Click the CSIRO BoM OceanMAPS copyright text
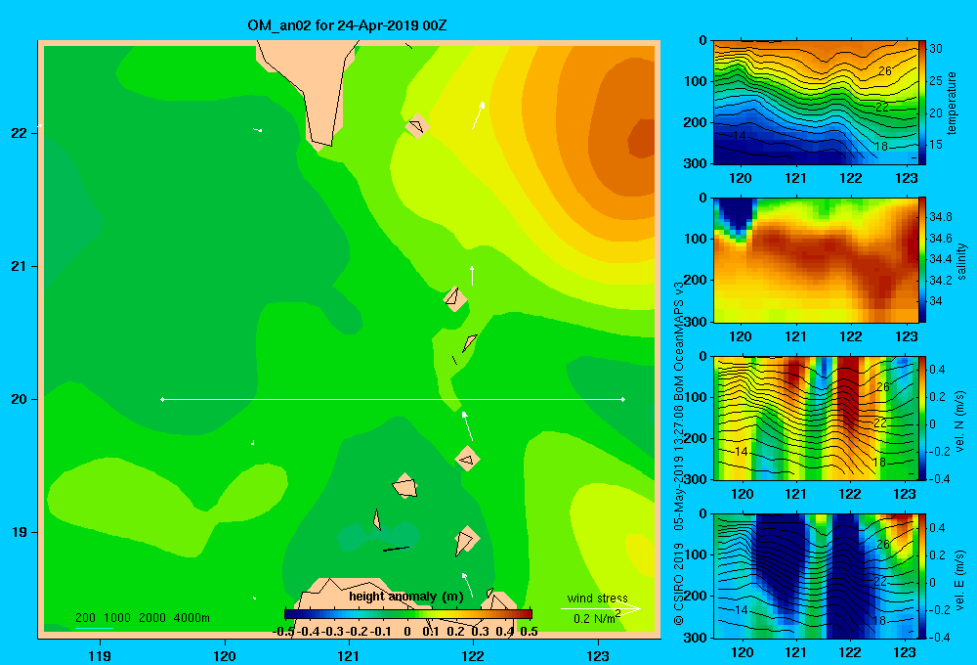 (679, 454)
